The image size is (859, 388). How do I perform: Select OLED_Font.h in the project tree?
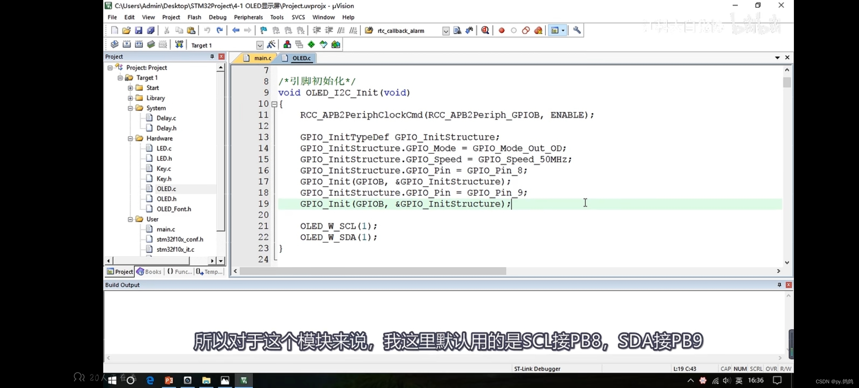point(174,209)
